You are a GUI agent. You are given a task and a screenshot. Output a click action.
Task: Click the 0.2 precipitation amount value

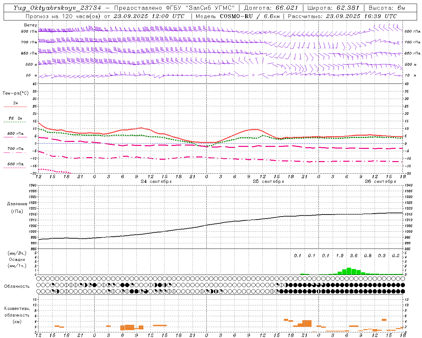pyautogui.click(x=396, y=255)
